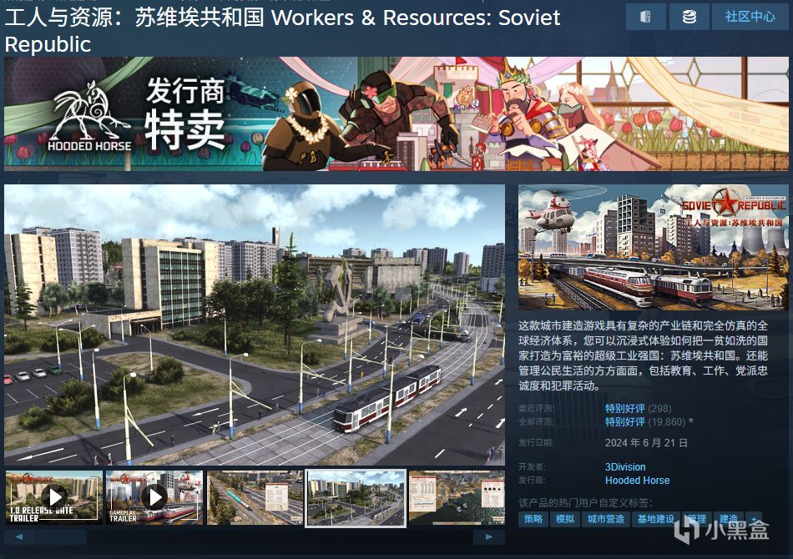This screenshot has height=559, width=793.
Task: Select the last screenshot thumbnail with statistics tables
Action: [x=457, y=497]
